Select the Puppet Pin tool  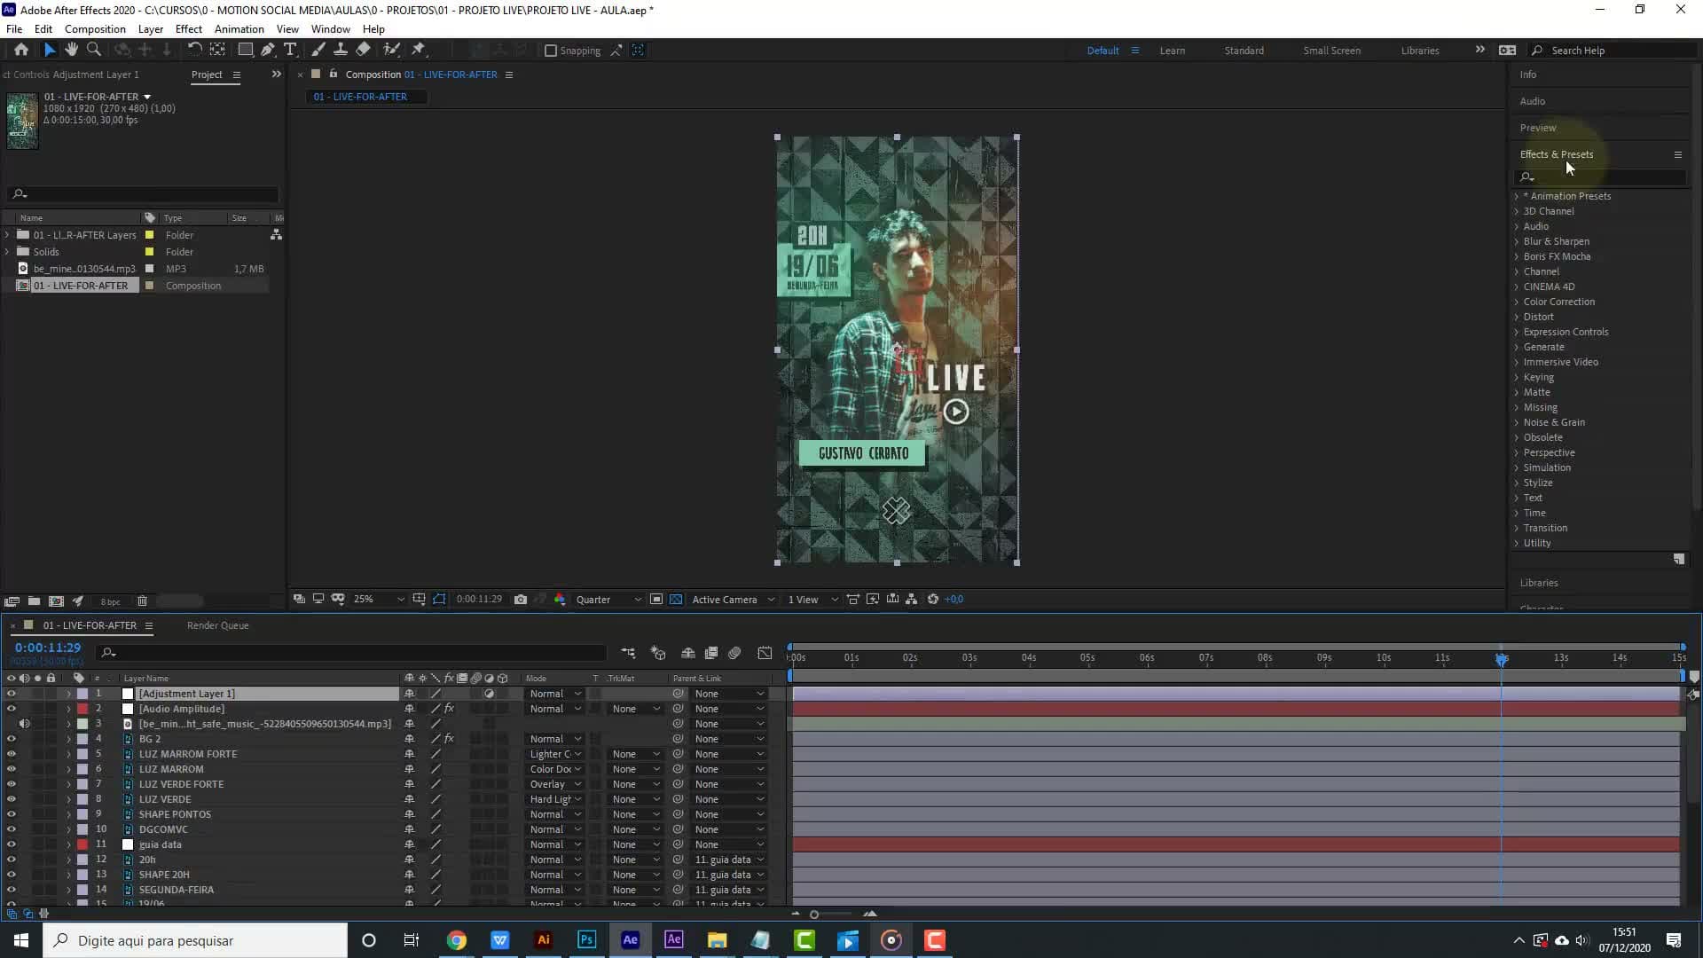coord(419,50)
